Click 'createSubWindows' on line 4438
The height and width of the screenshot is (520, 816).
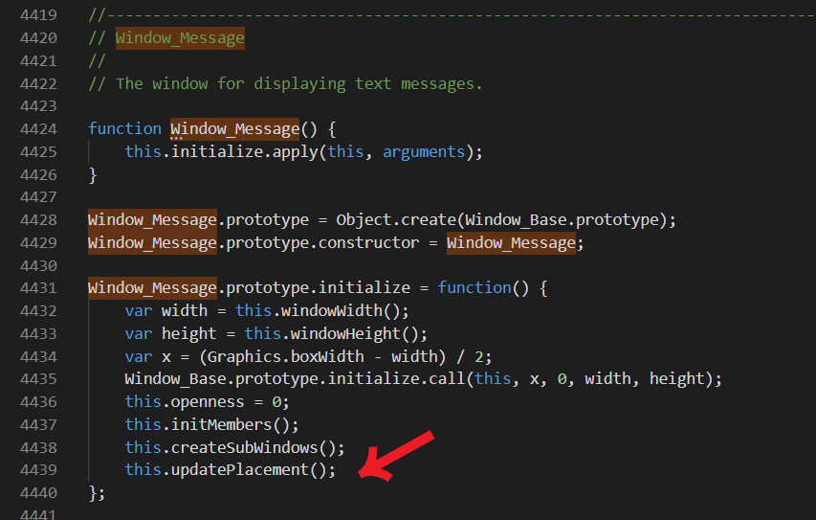pyautogui.click(x=244, y=447)
